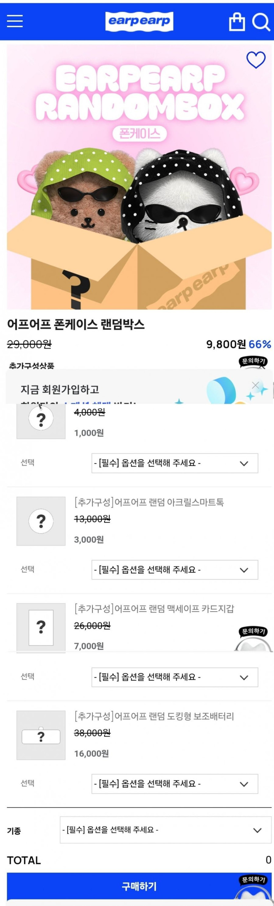This screenshot has width=274, height=906.
Task: Open the hamburger menu
Action: click(x=15, y=21)
